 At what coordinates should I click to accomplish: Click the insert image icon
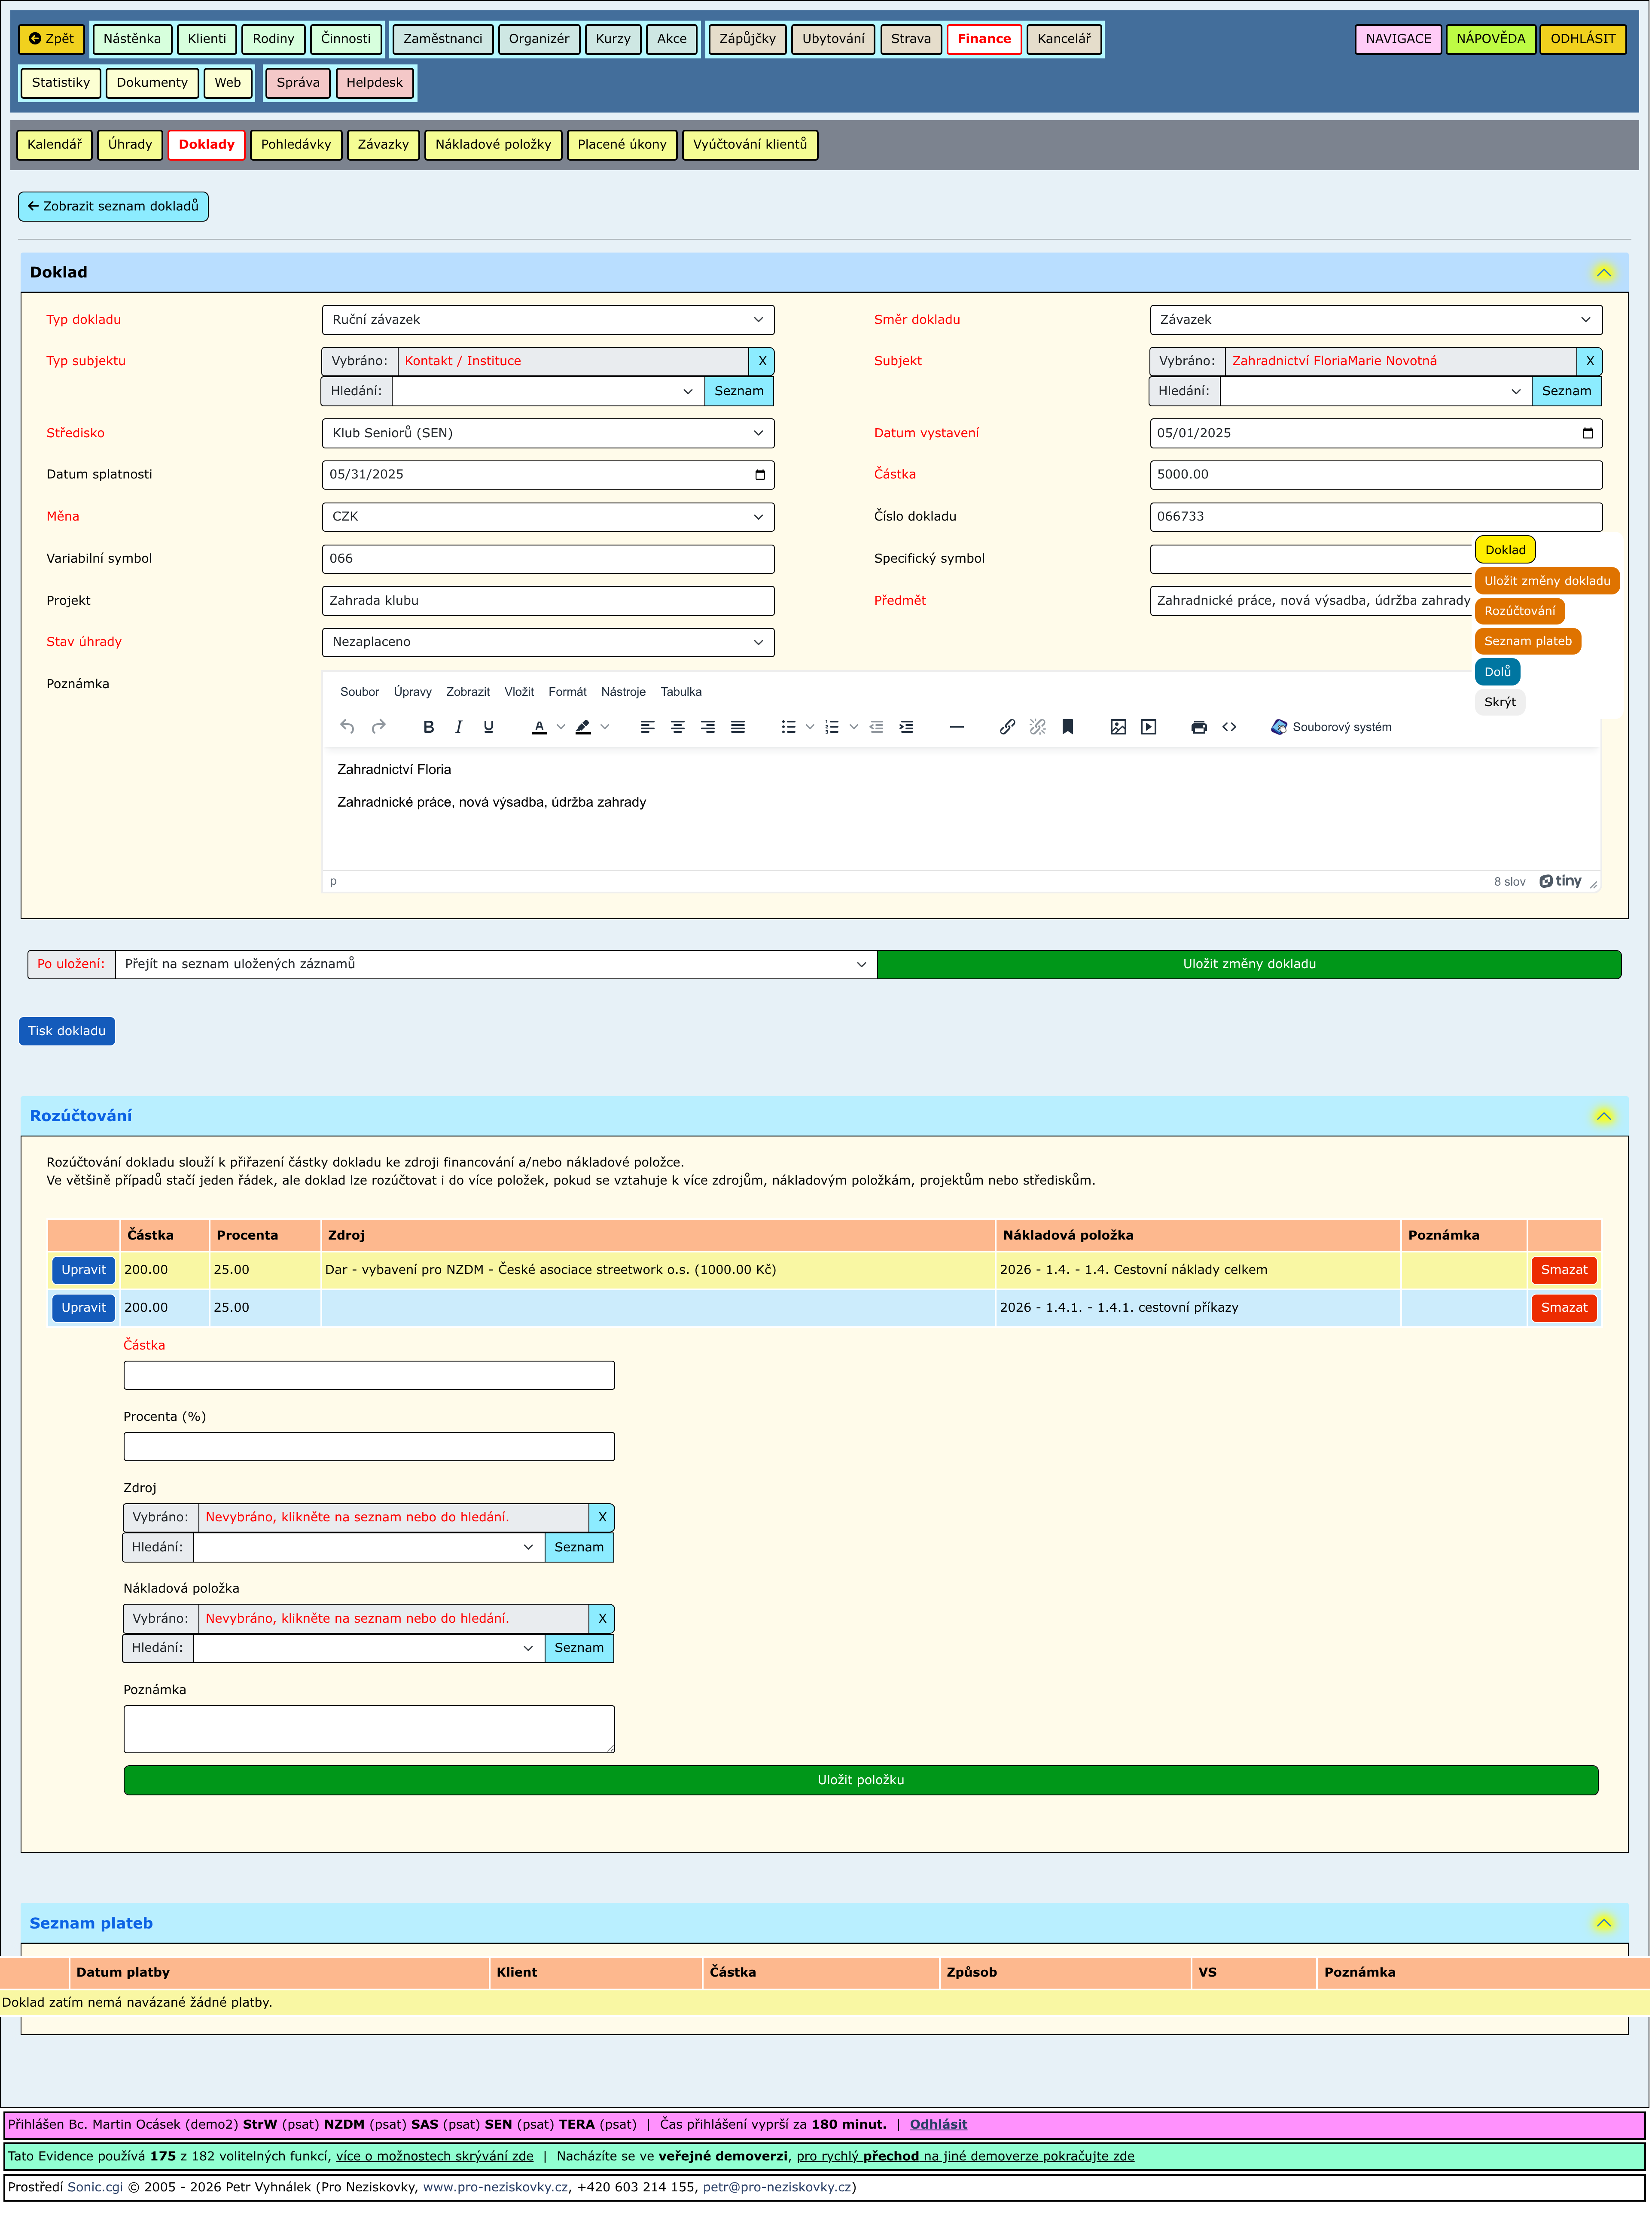1118,727
